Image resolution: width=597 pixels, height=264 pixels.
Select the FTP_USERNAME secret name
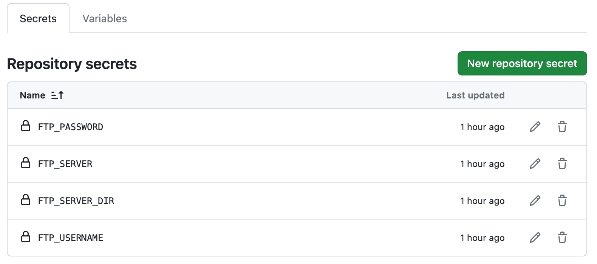[71, 238]
